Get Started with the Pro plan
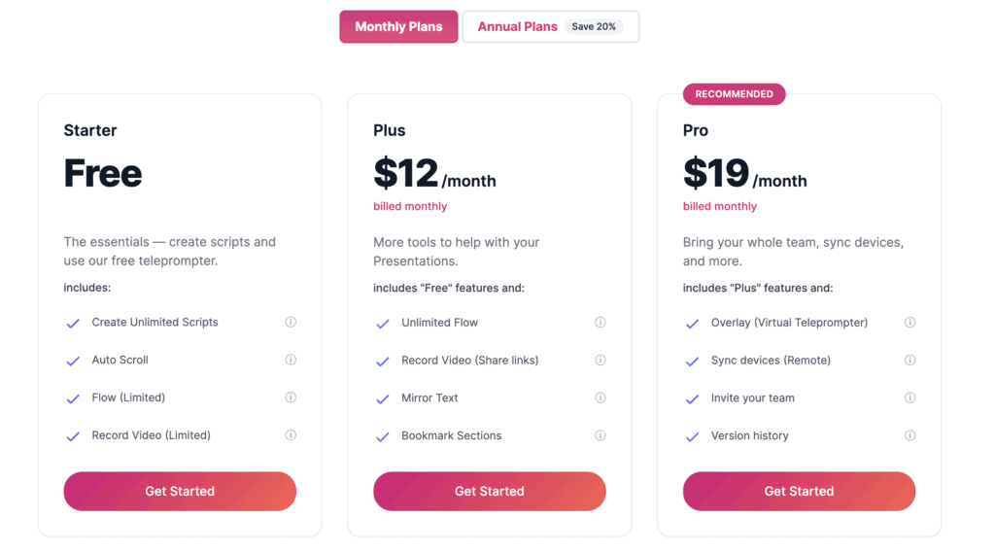Image resolution: width=995 pixels, height=553 pixels. pos(799,492)
